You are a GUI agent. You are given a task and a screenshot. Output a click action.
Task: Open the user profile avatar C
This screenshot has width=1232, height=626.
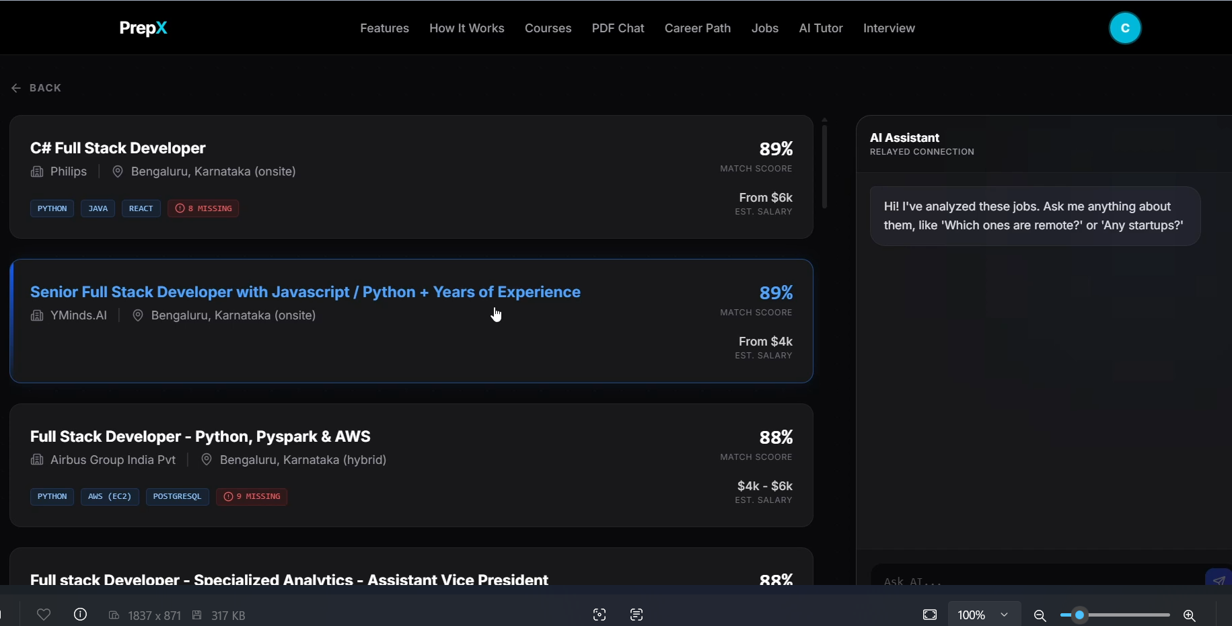click(1125, 28)
